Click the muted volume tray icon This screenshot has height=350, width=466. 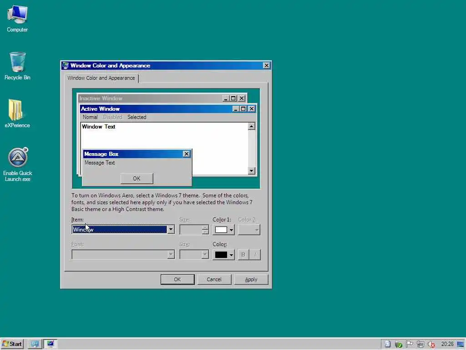coord(431,345)
